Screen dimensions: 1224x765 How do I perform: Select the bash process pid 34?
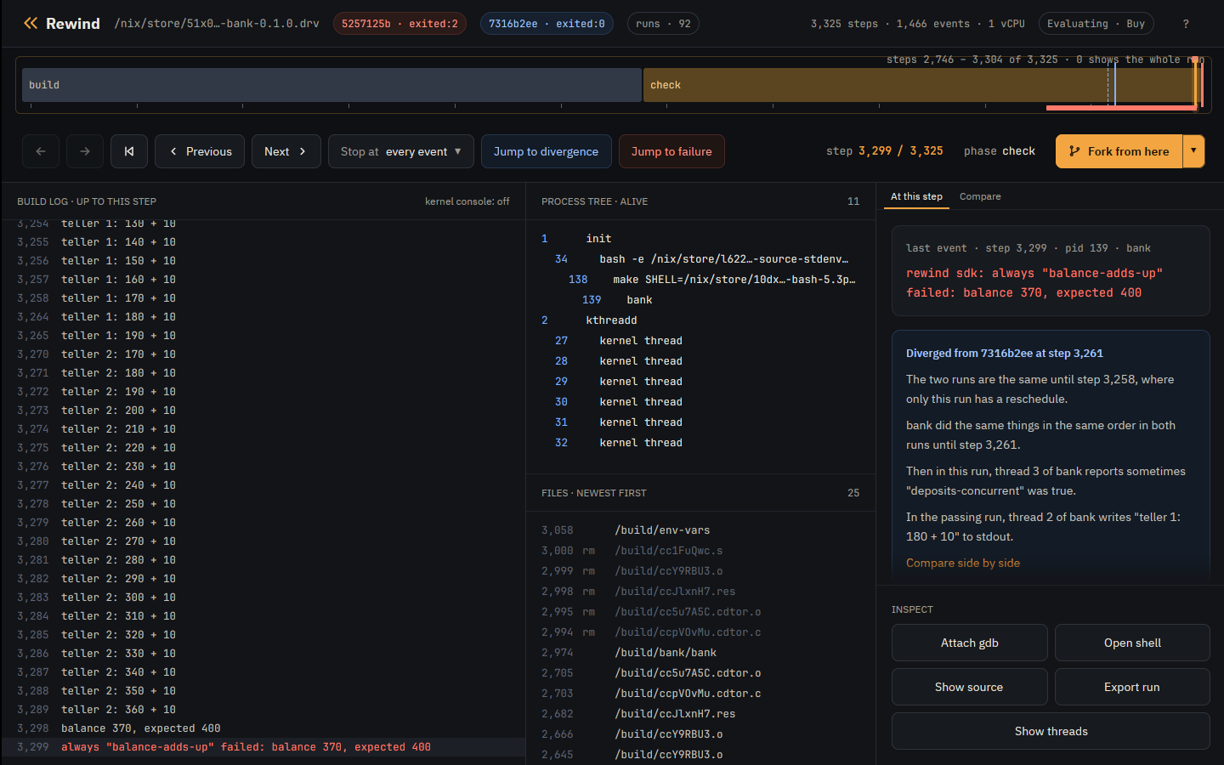click(700, 259)
